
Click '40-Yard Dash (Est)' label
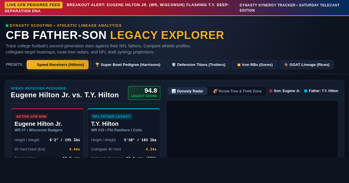tap(30, 149)
